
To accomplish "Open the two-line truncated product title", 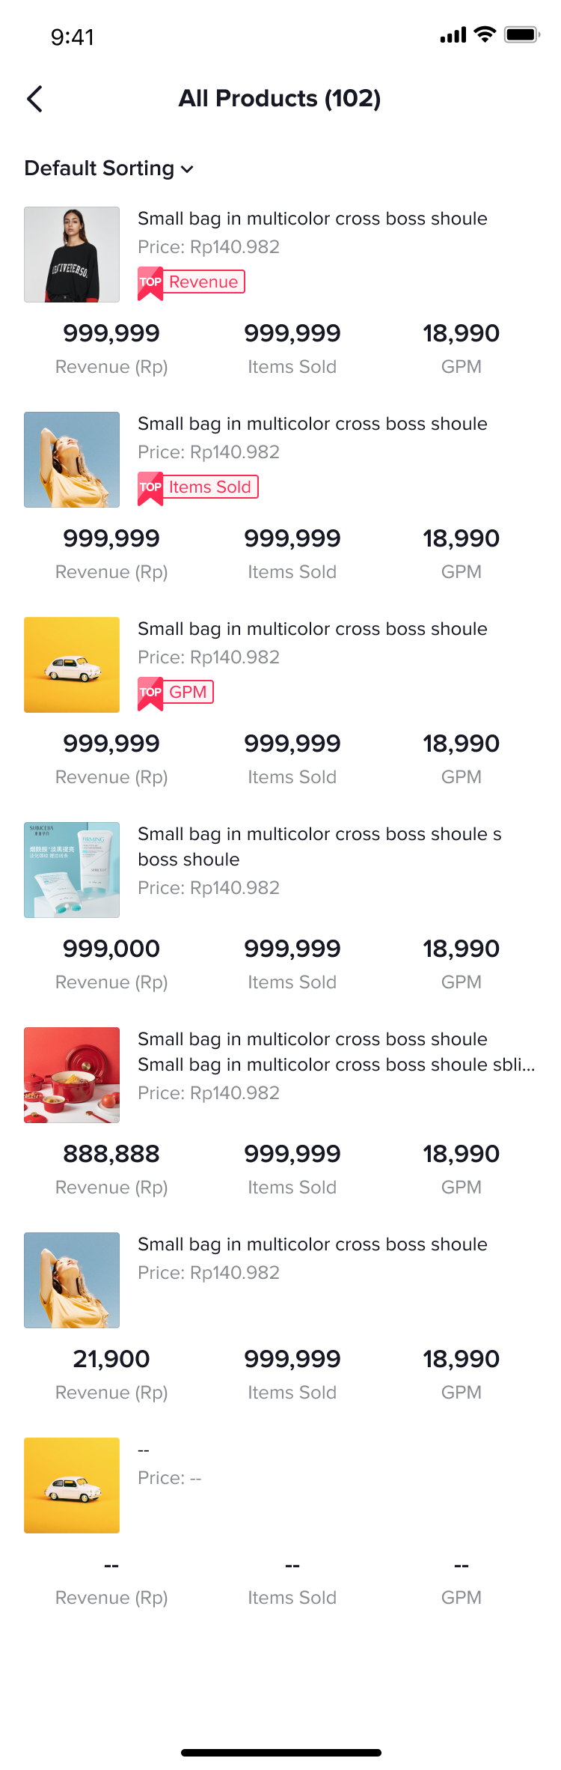I will [336, 1052].
